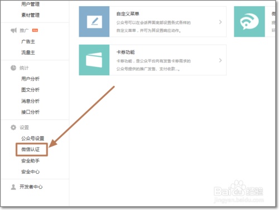Click the new badge beside 推广
This screenshot has height=210, width=279.
pos(35,30)
